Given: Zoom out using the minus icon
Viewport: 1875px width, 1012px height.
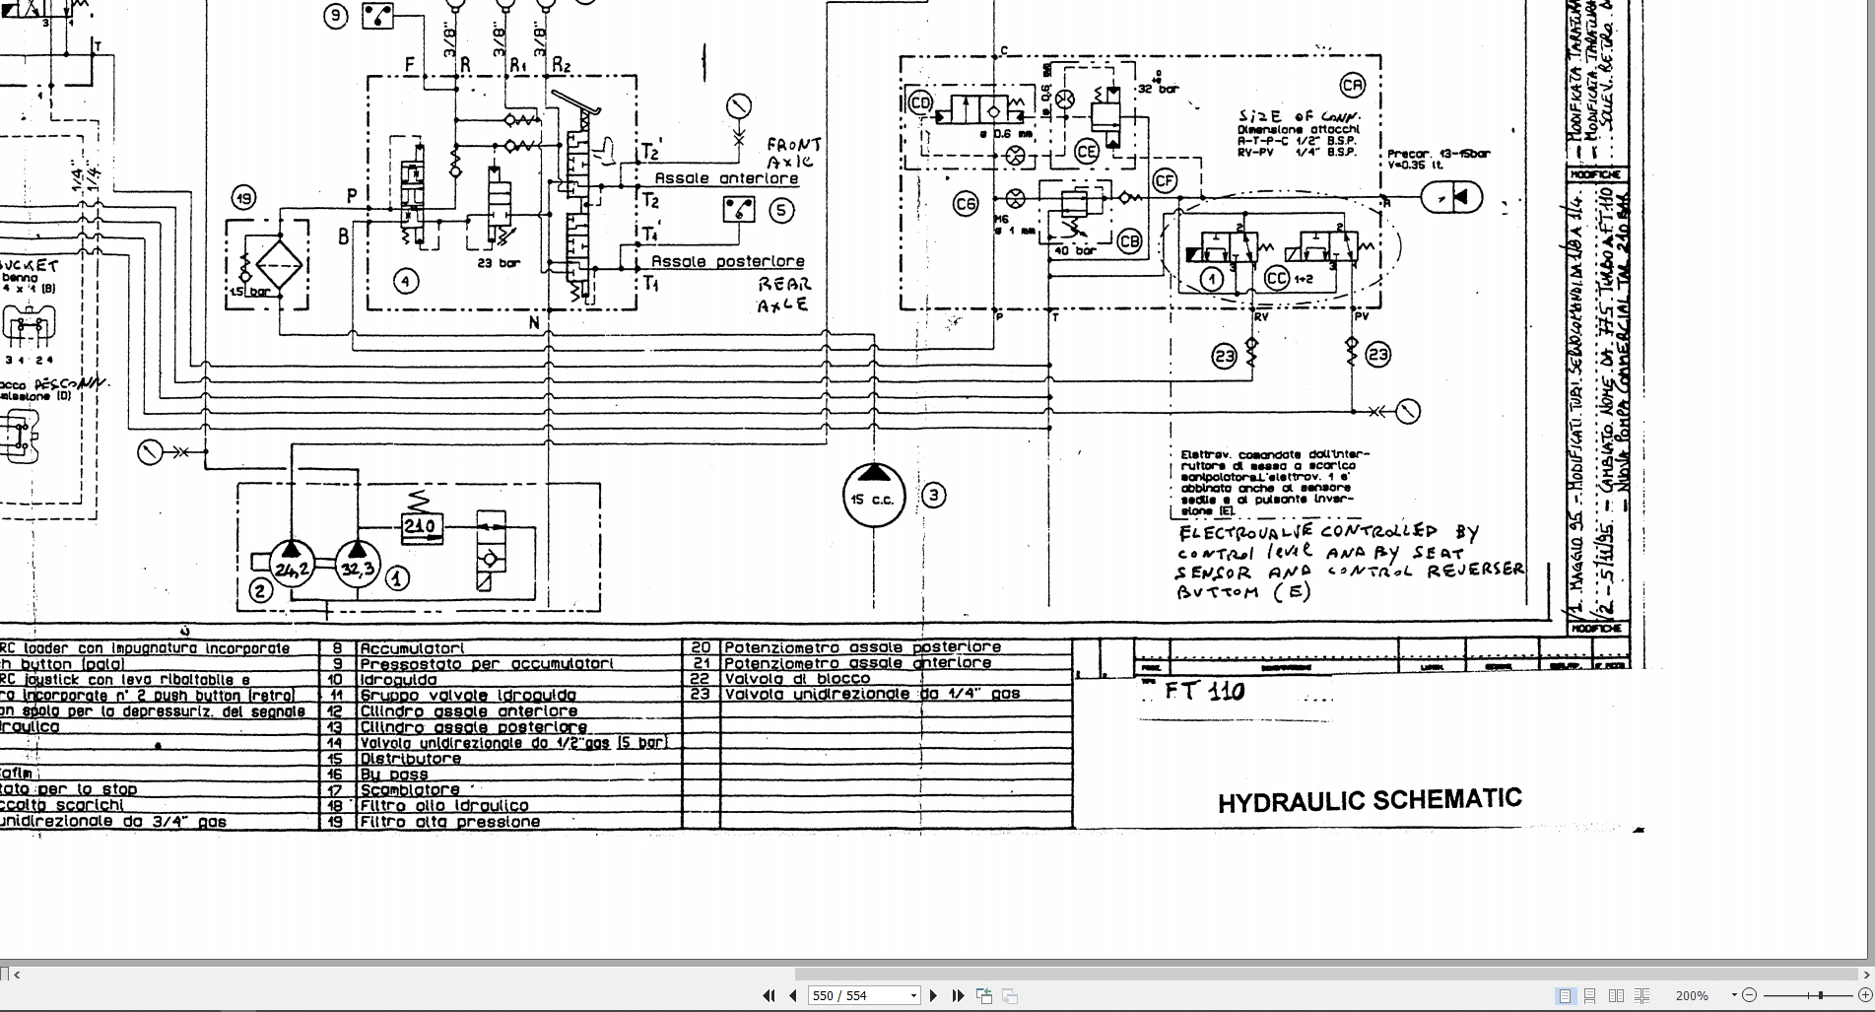Looking at the screenshot, I should coord(1748,995).
